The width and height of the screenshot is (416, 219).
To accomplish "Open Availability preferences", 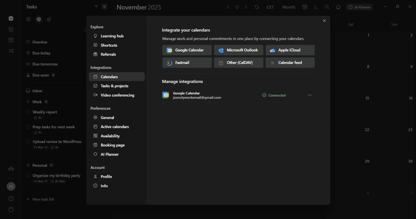I will click(117, 136).
